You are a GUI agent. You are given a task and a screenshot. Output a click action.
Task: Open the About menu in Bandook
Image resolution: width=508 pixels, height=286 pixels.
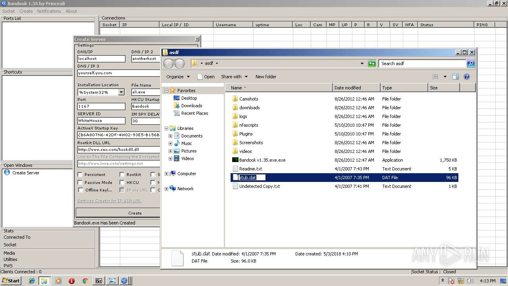[71, 11]
